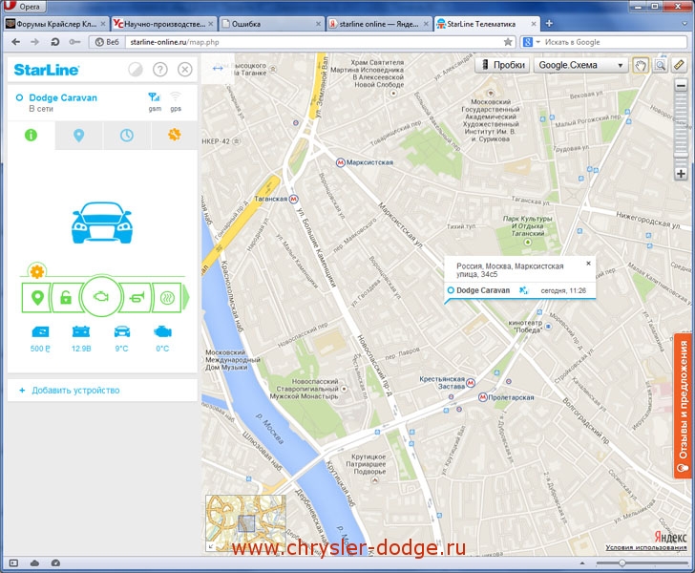The image size is (695, 573).
Task: Toggle the heater command button
Action: pos(167,298)
